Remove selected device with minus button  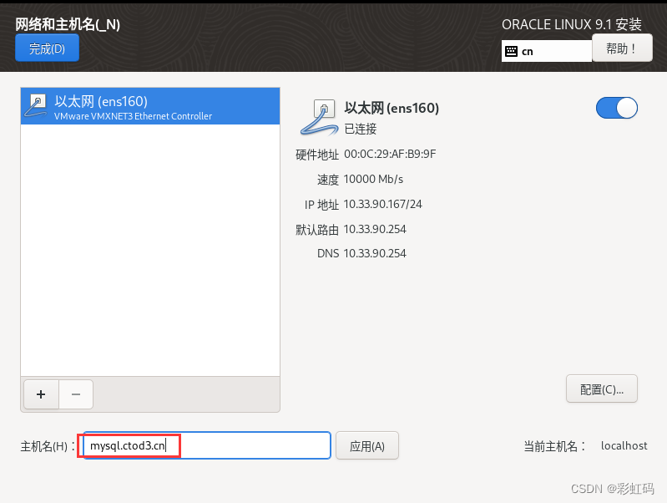click(x=76, y=394)
